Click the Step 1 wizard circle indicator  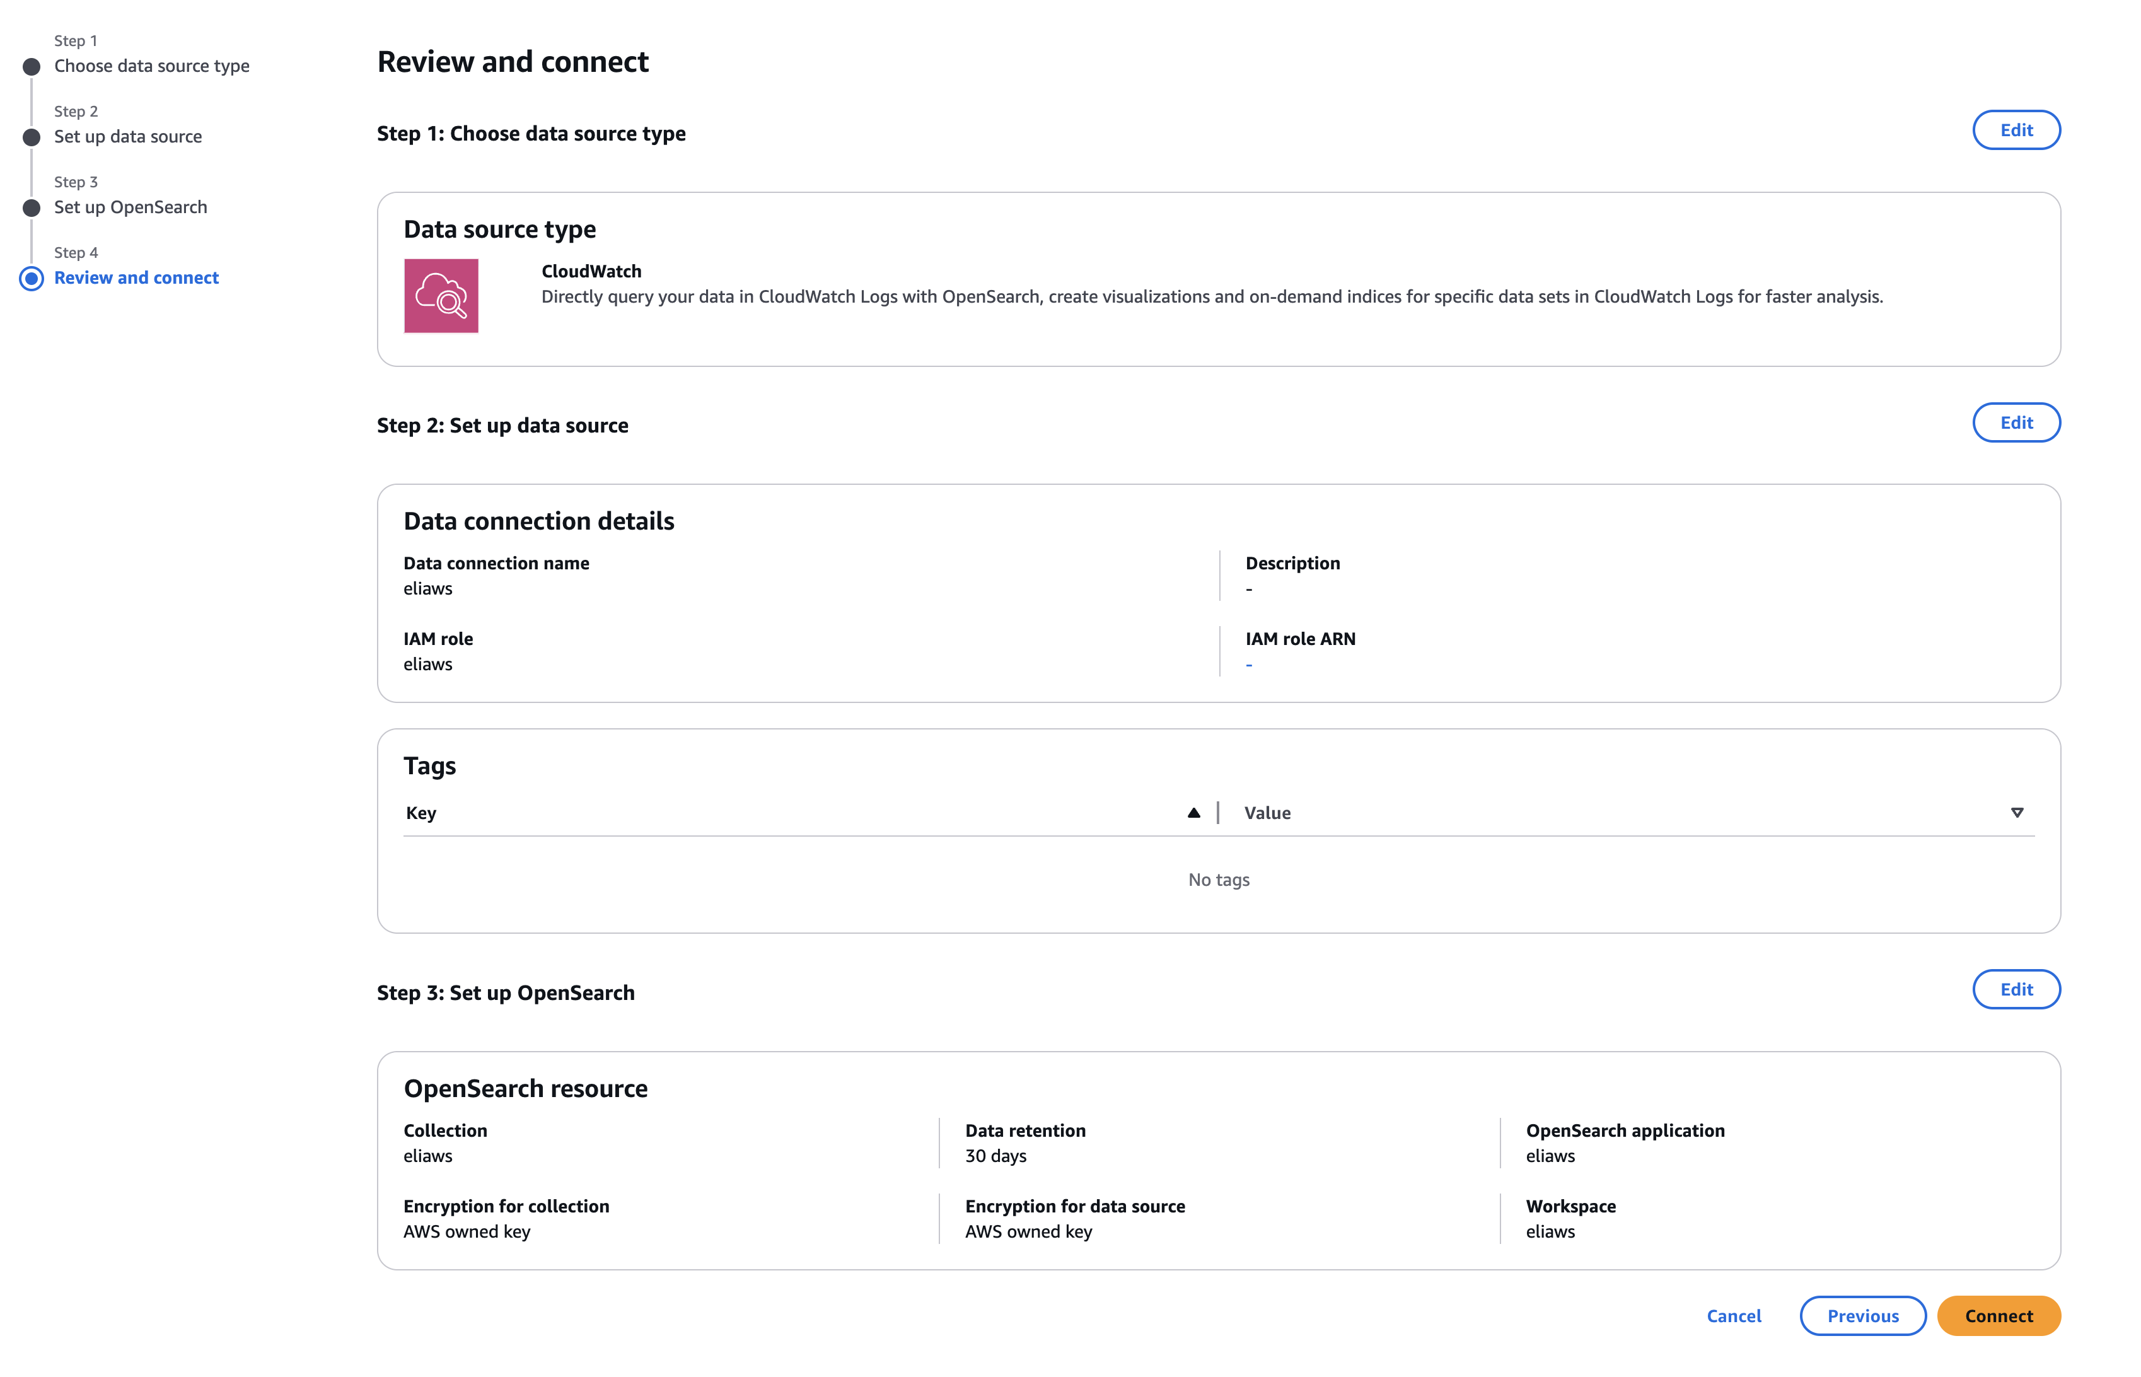[32, 67]
